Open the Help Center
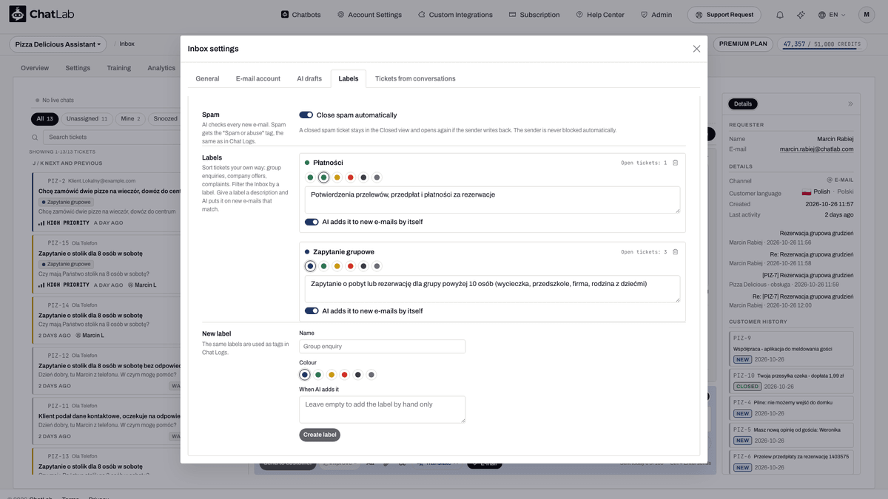Viewport: 888px width, 499px height. click(x=600, y=15)
